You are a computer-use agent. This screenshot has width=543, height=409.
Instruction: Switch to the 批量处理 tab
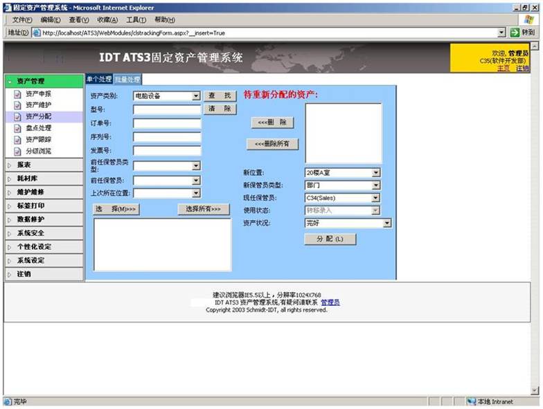point(127,80)
